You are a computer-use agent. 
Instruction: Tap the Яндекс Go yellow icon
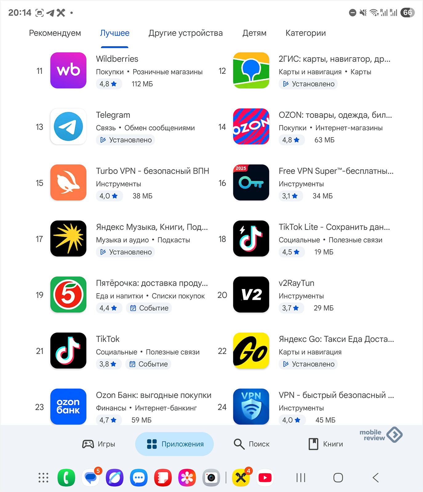251,351
